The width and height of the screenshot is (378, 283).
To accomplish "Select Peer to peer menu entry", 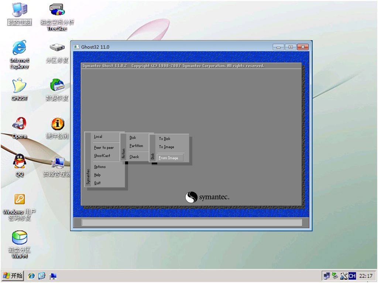I will click(x=104, y=147).
